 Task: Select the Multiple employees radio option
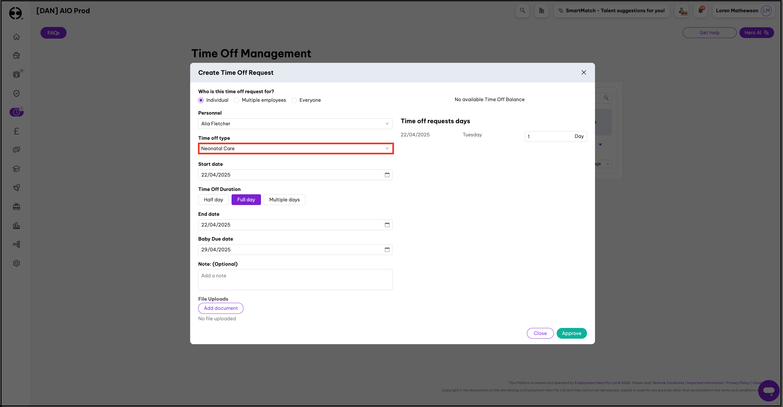pyautogui.click(x=236, y=100)
